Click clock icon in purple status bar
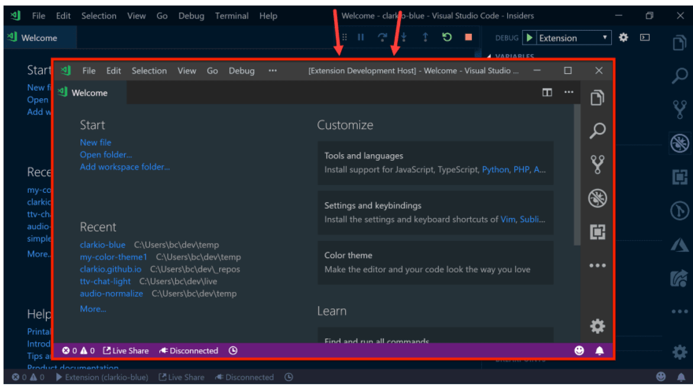The height and width of the screenshot is (390, 693). point(233,351)
